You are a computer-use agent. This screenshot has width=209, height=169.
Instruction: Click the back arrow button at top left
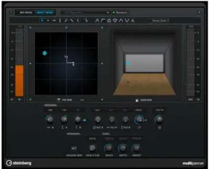[11, 13]
